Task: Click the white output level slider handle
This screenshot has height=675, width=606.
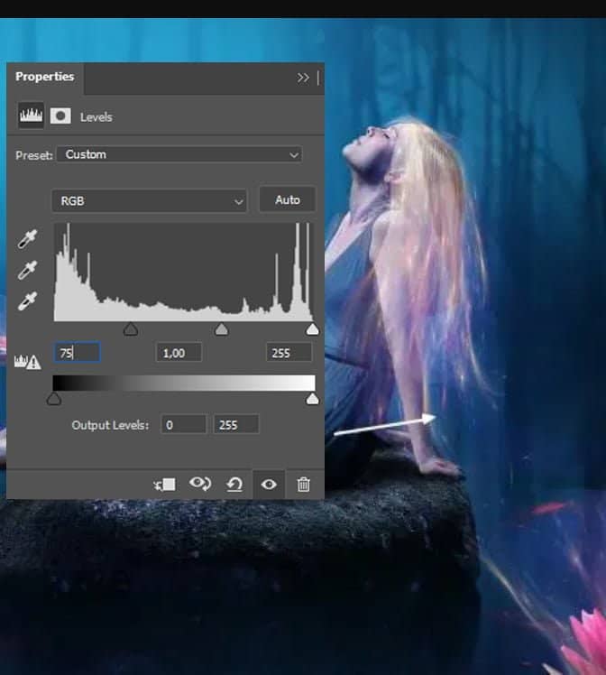Action: coord(312,399)
